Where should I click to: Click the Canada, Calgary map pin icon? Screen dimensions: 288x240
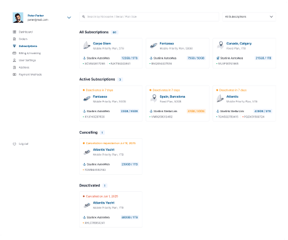(221, 45)
